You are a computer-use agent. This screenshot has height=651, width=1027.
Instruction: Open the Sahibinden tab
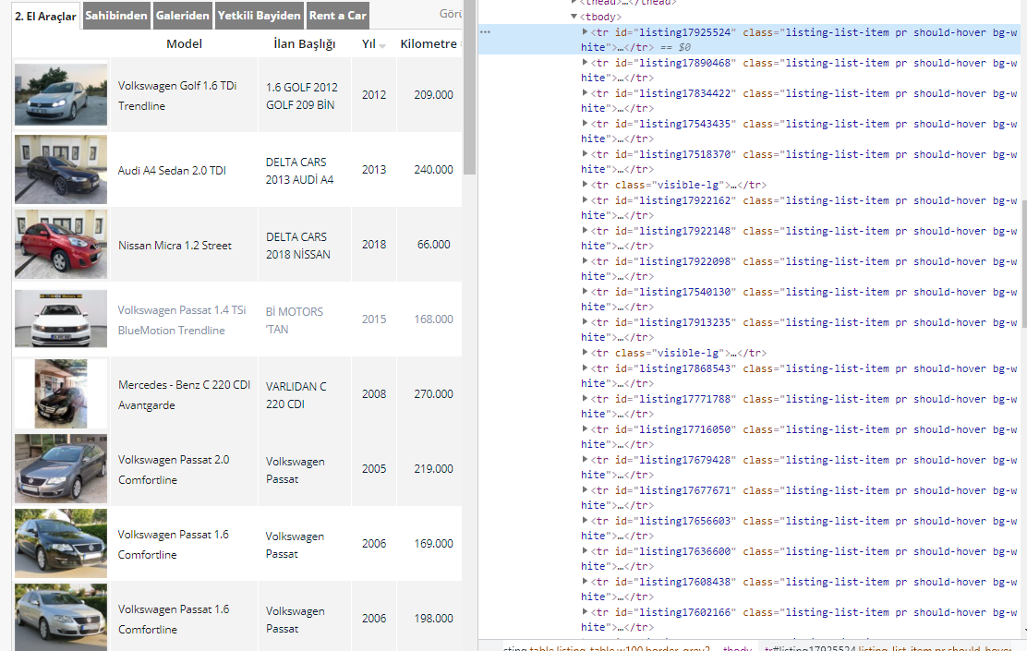tap(116, 16)
